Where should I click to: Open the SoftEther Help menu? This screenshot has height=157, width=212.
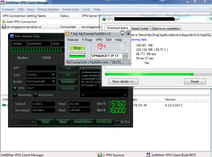pos(97,9)
